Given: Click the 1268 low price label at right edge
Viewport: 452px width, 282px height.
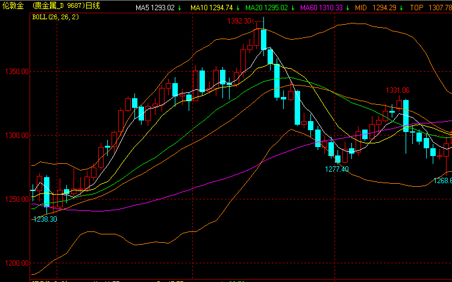Looking at the screenshot, I should 443,181.
